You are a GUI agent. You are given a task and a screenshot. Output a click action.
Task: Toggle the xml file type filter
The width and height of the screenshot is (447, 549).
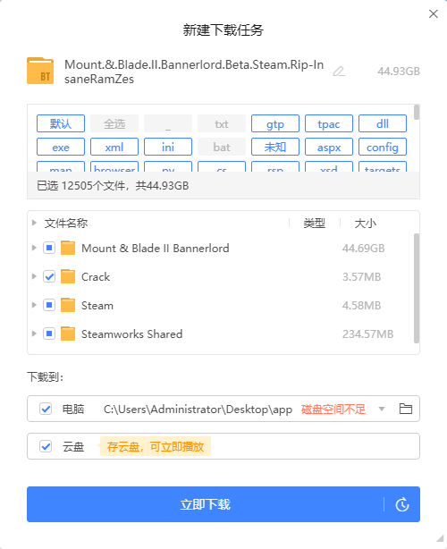coord(114,147)
